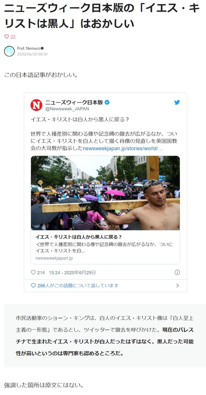The width and height of the screenshot is (206, 395).
Task: Click the like count 22
Action: (13, 37)
